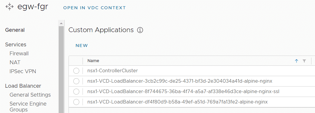The width and height of the screenshot is (315, 113).
Task: Select the 3cb2c99c alpine-nginx radio button
Action: (x=76, y=81)
